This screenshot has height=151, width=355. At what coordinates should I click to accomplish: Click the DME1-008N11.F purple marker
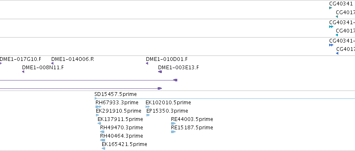coord(23,72)
